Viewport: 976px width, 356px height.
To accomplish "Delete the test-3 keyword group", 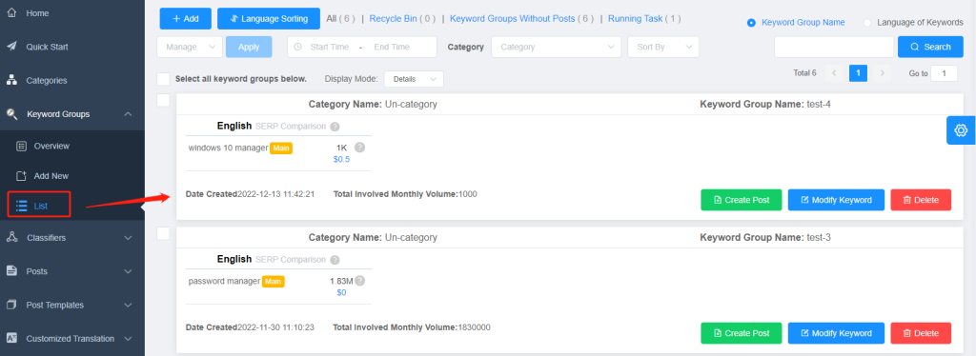I will pyautogui.click(x=921, y=333).
